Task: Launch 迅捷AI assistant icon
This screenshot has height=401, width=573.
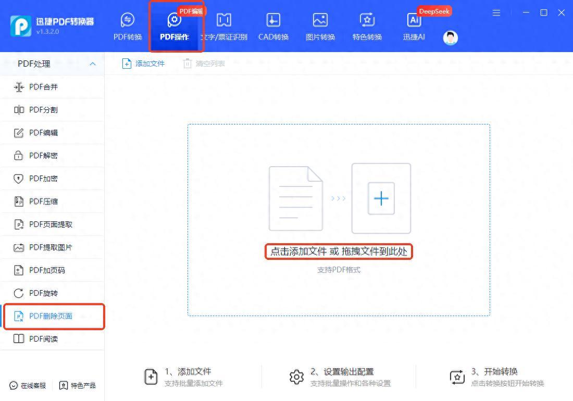Action: pos(414,20)
